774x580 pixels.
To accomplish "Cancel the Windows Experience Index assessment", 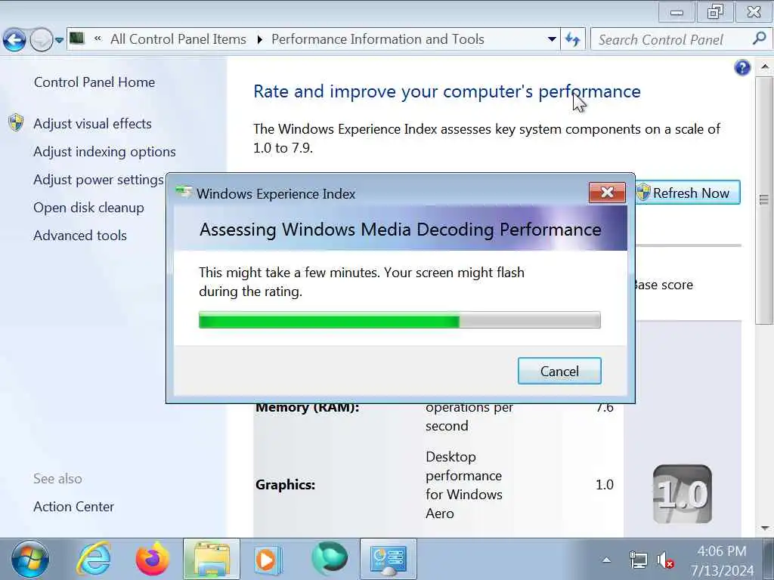I will click(x=559, y=371).
